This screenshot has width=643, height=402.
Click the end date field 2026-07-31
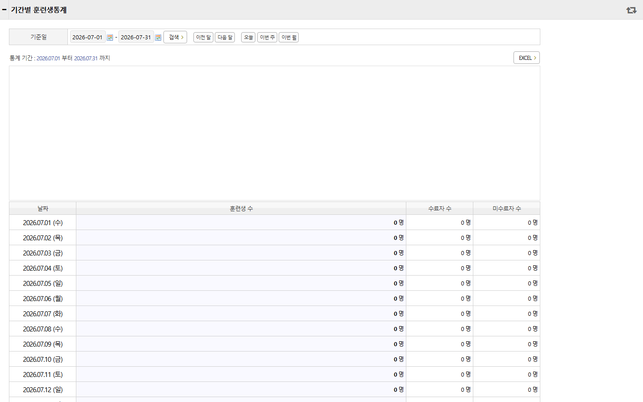coord(136,37)
